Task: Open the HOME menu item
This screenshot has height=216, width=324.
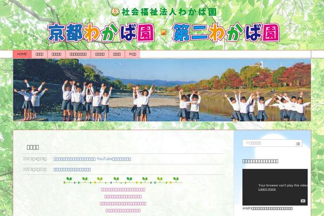Action: coord(22,54)
